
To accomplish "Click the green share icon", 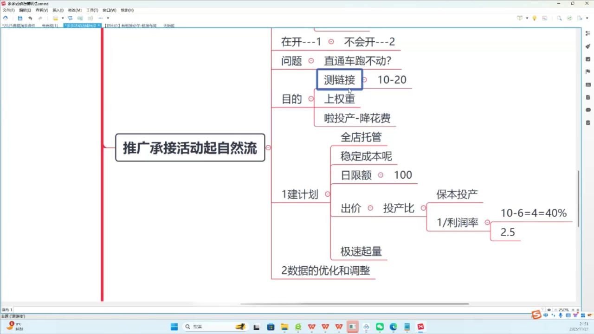I will tap(569, 18).
